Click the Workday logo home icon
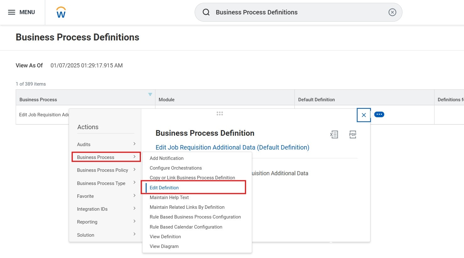The width and height of the screenshot is (464, 258). [61, 13]
